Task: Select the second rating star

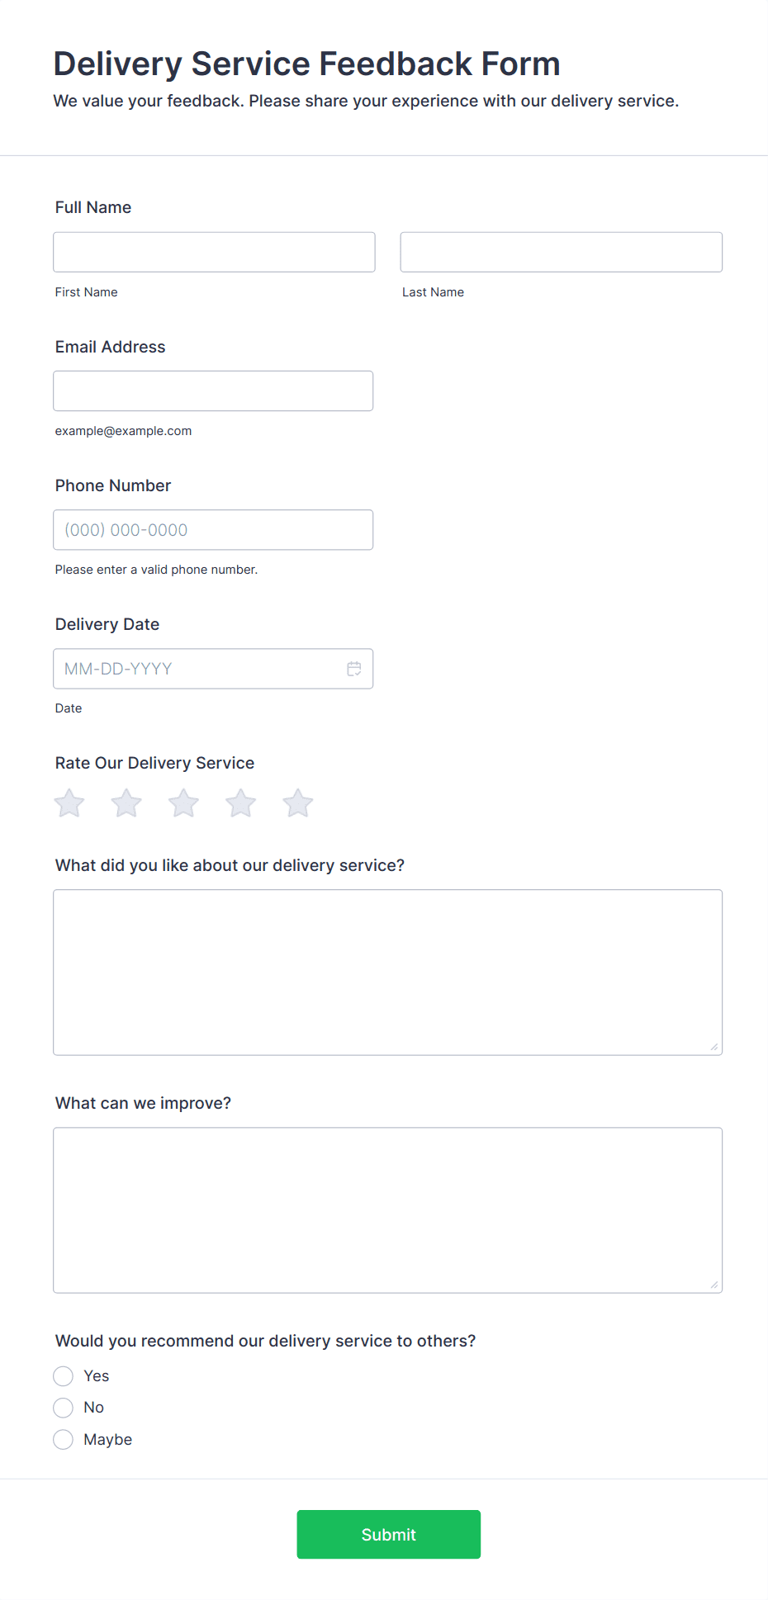Action: point(126,803)
